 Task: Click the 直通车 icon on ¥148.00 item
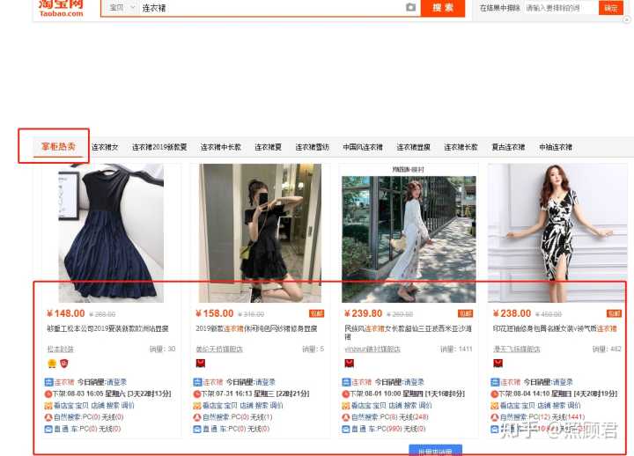coord(48,429)
